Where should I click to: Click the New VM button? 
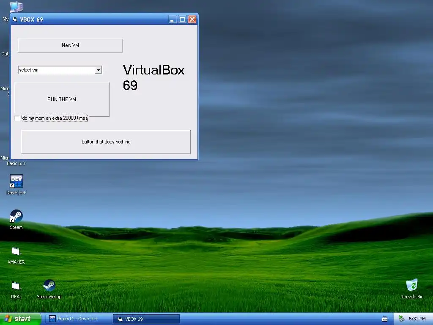point(70,45)
